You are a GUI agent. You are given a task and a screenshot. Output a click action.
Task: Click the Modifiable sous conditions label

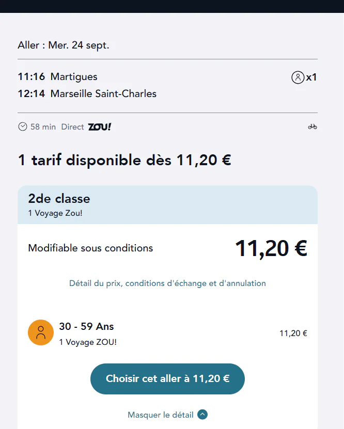click(x=90, y=248)
